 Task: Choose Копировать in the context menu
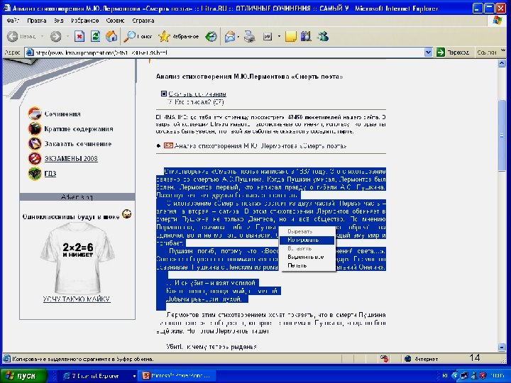(307, 240)
